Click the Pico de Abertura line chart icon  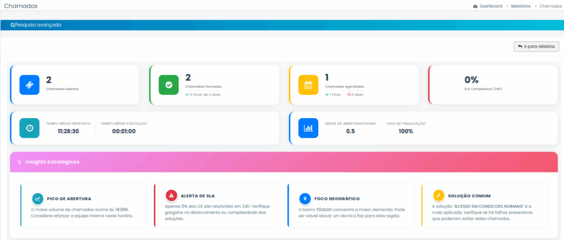37,198
